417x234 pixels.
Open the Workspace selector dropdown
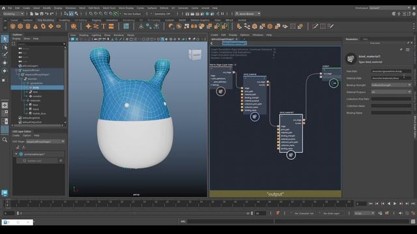pos(390,8)
